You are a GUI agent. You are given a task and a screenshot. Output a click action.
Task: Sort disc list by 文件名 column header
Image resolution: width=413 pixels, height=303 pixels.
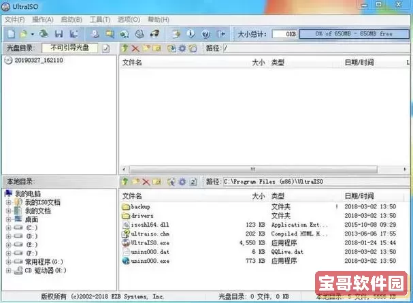(132, 63)
